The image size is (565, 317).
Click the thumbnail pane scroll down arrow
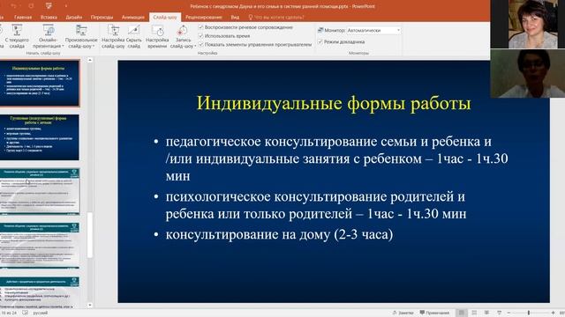coord(90,305)
